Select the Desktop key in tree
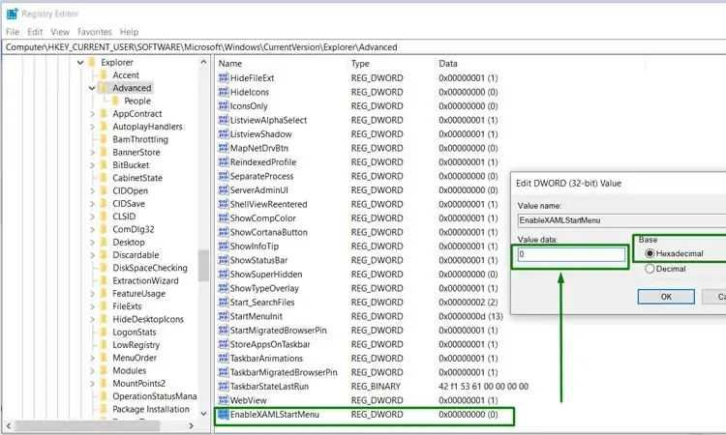 128,243
